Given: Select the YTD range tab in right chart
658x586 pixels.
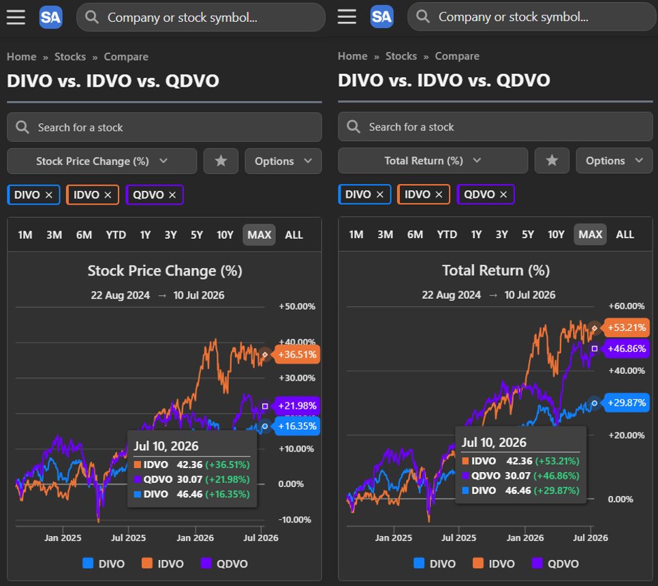Looking at the screenshot, I should pos(447,235).
